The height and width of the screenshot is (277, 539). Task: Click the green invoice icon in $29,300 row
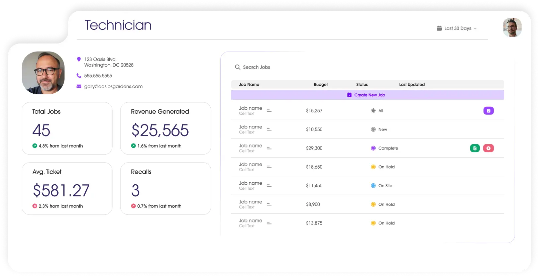tap(475, 148)
